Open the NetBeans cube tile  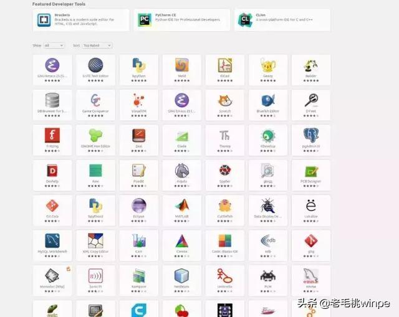(x=181, y=280)
